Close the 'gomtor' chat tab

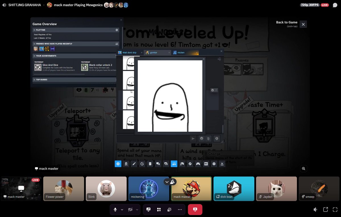coord(169,53)
